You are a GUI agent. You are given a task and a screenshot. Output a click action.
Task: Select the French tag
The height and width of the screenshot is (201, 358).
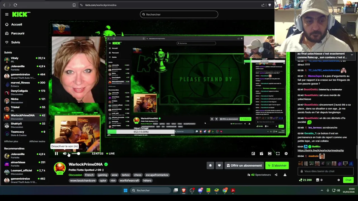[x=89, y=175]
